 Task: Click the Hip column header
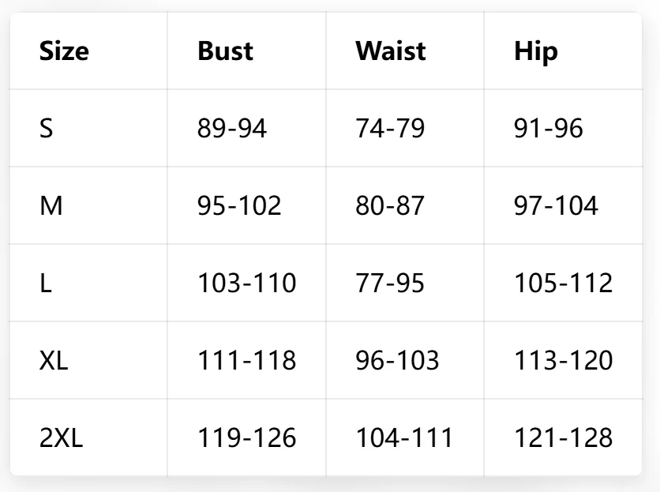click(536, 52)
